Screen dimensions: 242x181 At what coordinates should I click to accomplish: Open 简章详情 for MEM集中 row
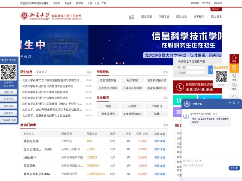click(x=159, y=158)
